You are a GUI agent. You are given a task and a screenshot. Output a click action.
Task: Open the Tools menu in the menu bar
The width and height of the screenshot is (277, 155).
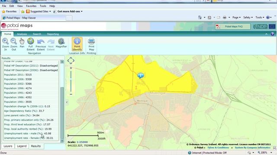pyautogui.click(x=43, y=6)
